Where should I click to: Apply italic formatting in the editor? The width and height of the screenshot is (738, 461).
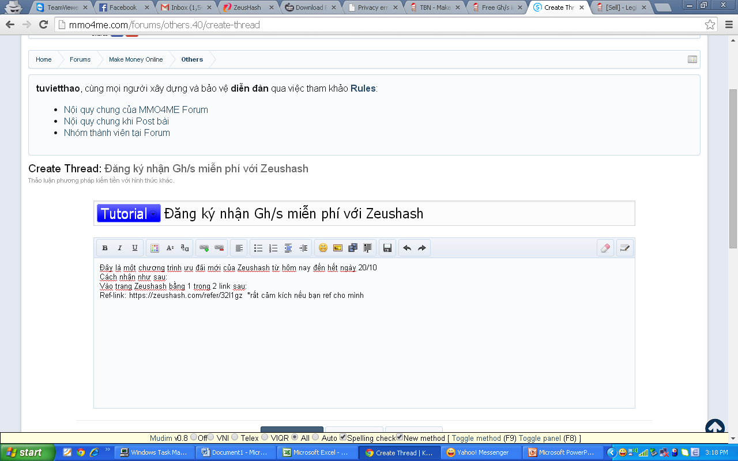tap(120, 248)
